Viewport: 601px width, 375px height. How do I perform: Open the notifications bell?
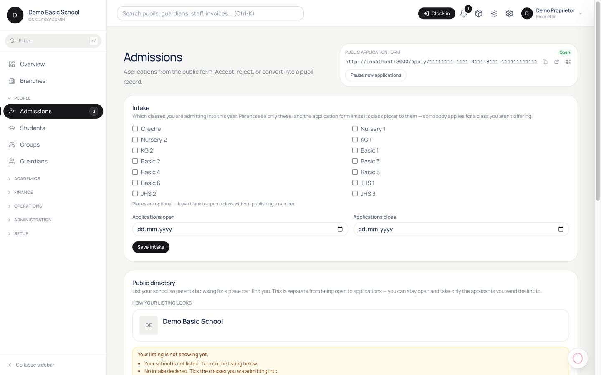[464, 13]
